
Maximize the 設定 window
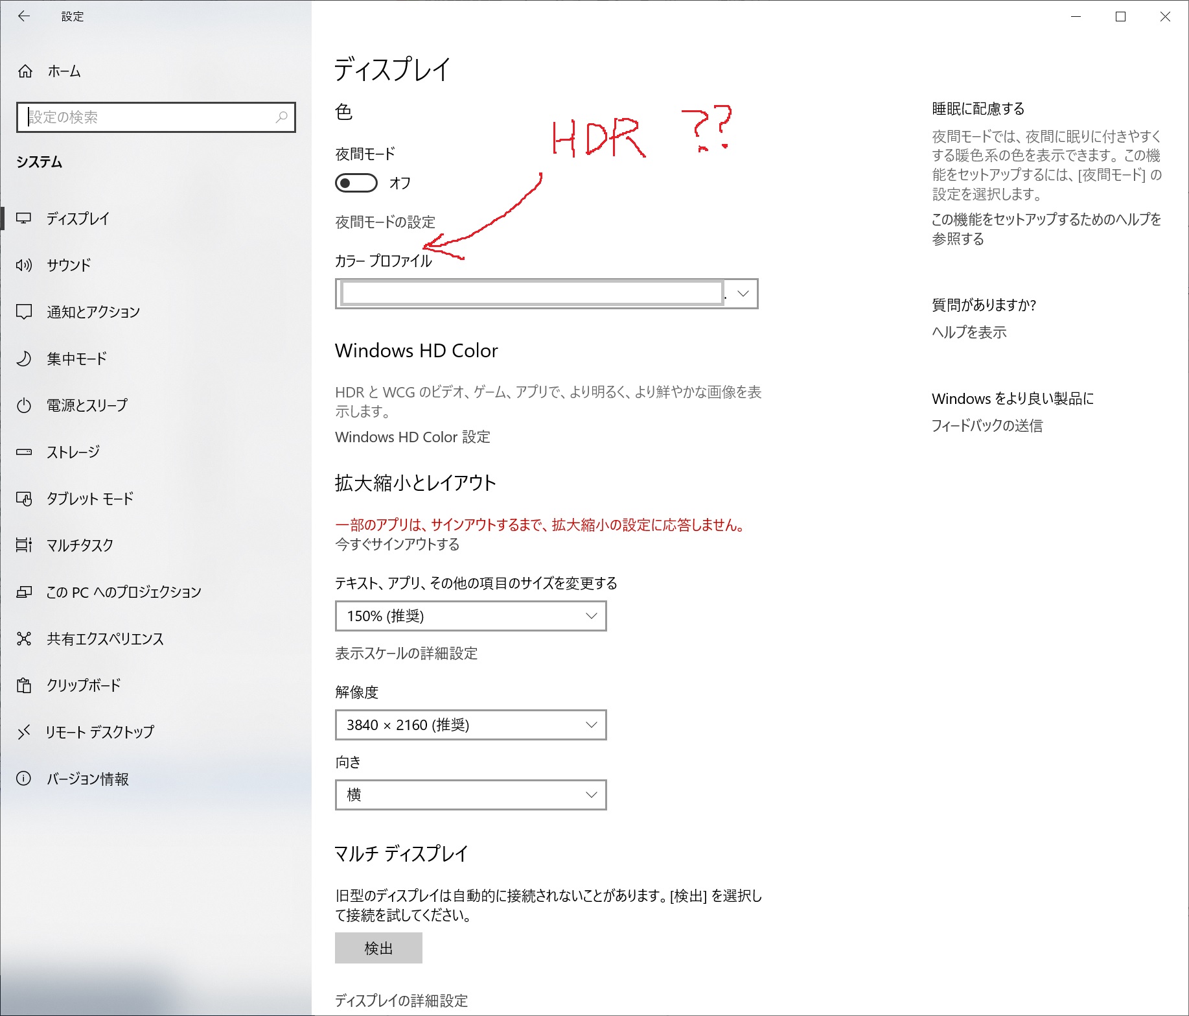click(1120, 17)
